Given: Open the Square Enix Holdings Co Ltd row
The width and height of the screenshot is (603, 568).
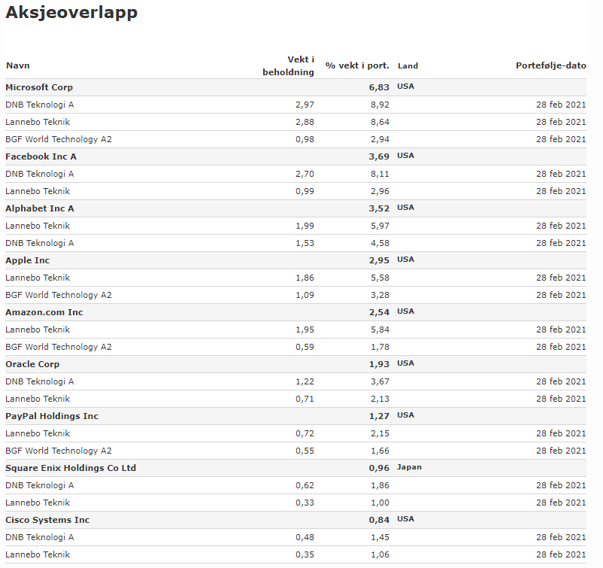Looking at the screenshot, I should [295, 469].
